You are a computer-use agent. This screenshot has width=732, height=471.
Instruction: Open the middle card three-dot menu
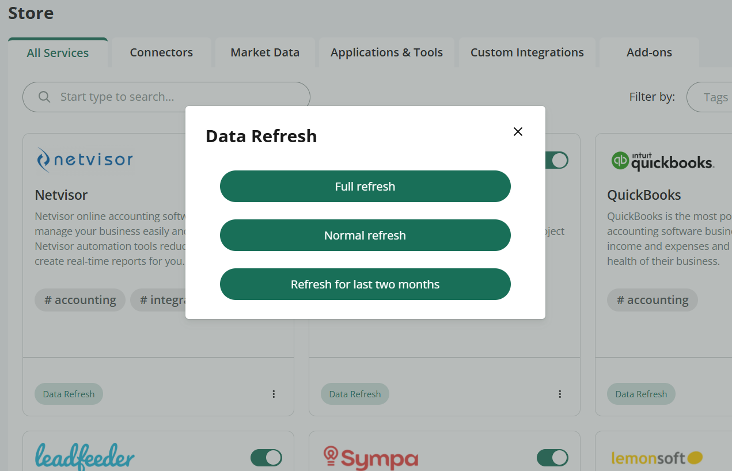pos(560,394)
